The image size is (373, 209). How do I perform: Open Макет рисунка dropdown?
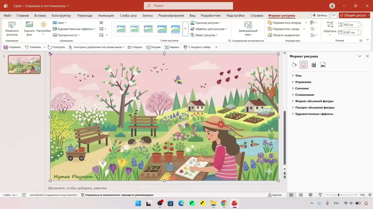(204, 35)
